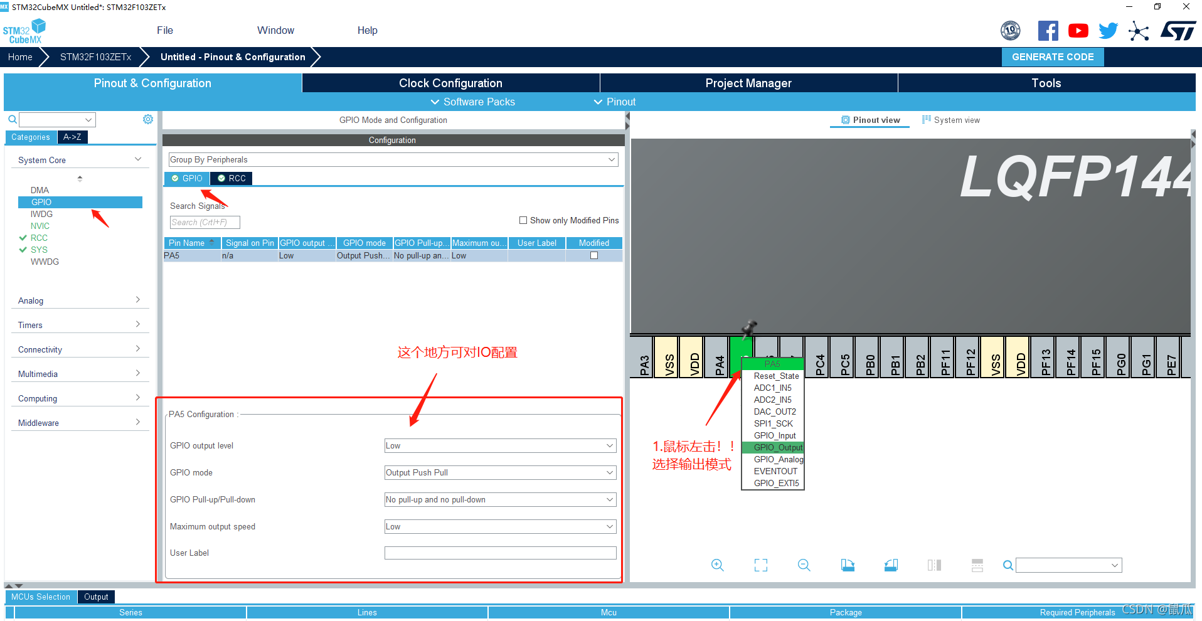Open the Software Packs menu
Viewport: 1202px width, 621px height.
pos(472,102)
